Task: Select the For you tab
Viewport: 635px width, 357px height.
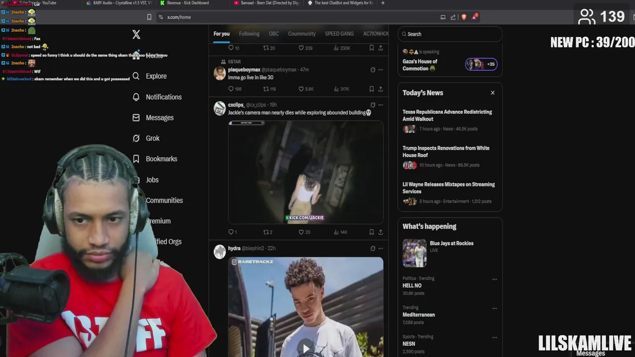Action: [221, 34]
